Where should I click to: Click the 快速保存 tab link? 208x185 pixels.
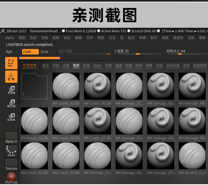200,66
